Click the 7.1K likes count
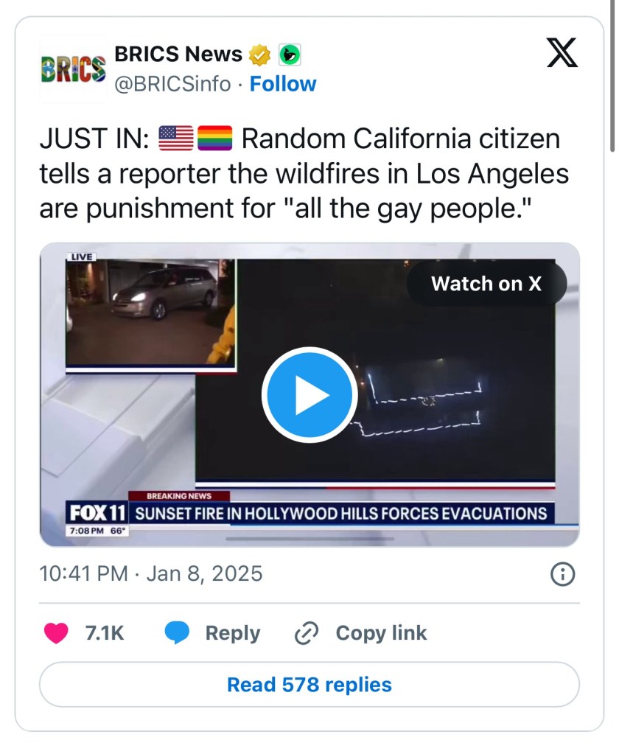Screen dimensions: 619x754 105,633
